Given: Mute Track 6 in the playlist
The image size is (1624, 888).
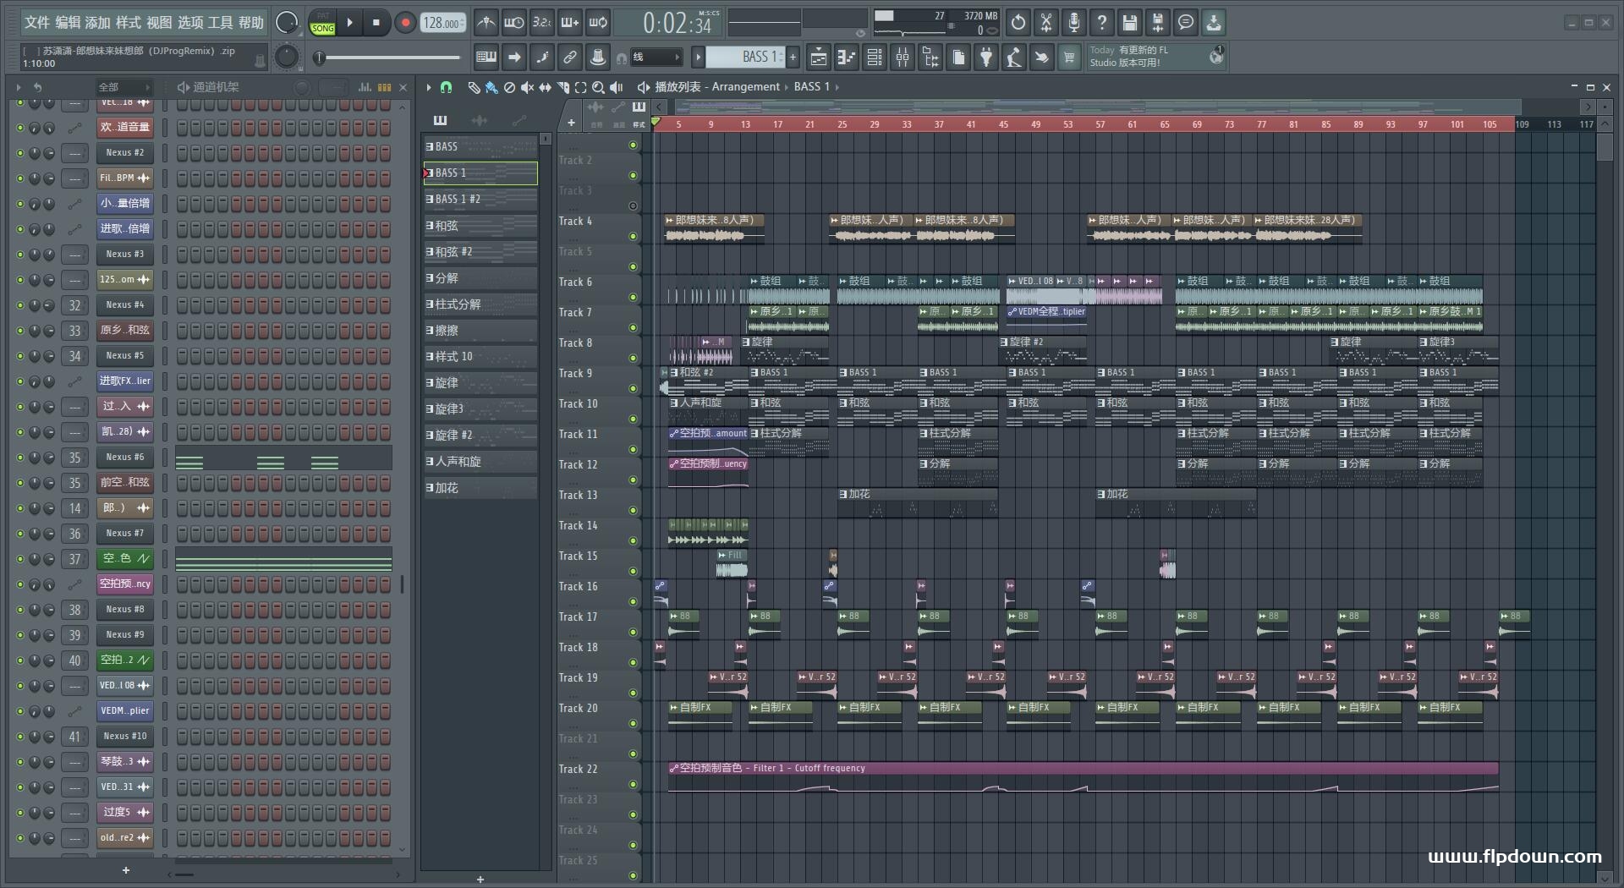Looking at the screenshot, I should click(x=633, y=297).
